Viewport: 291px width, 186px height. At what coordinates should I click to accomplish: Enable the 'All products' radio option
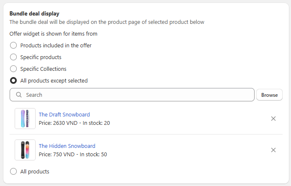pyautogui.click(x=13, y=171)
